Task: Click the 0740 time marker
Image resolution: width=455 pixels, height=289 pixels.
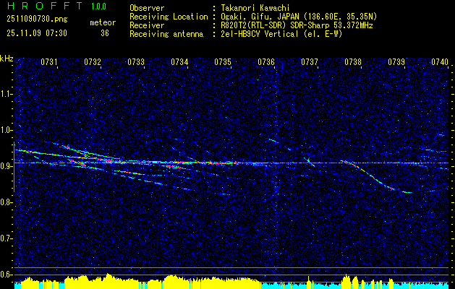Action: (440, 61)
